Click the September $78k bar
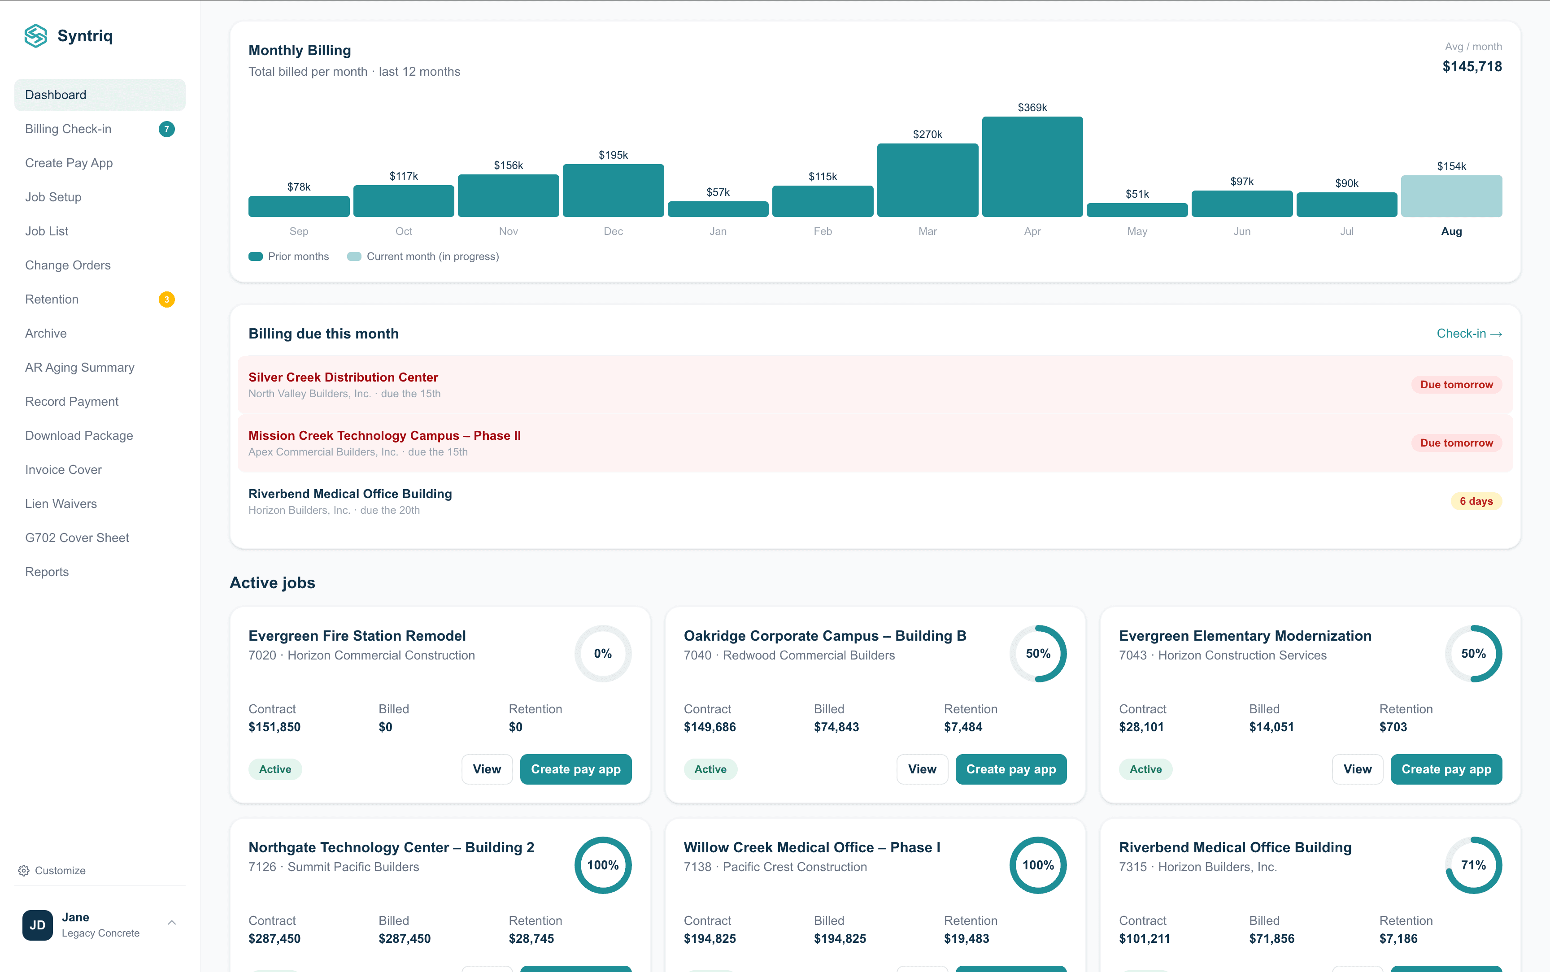1550x972 pixels. tap(298, 206)
